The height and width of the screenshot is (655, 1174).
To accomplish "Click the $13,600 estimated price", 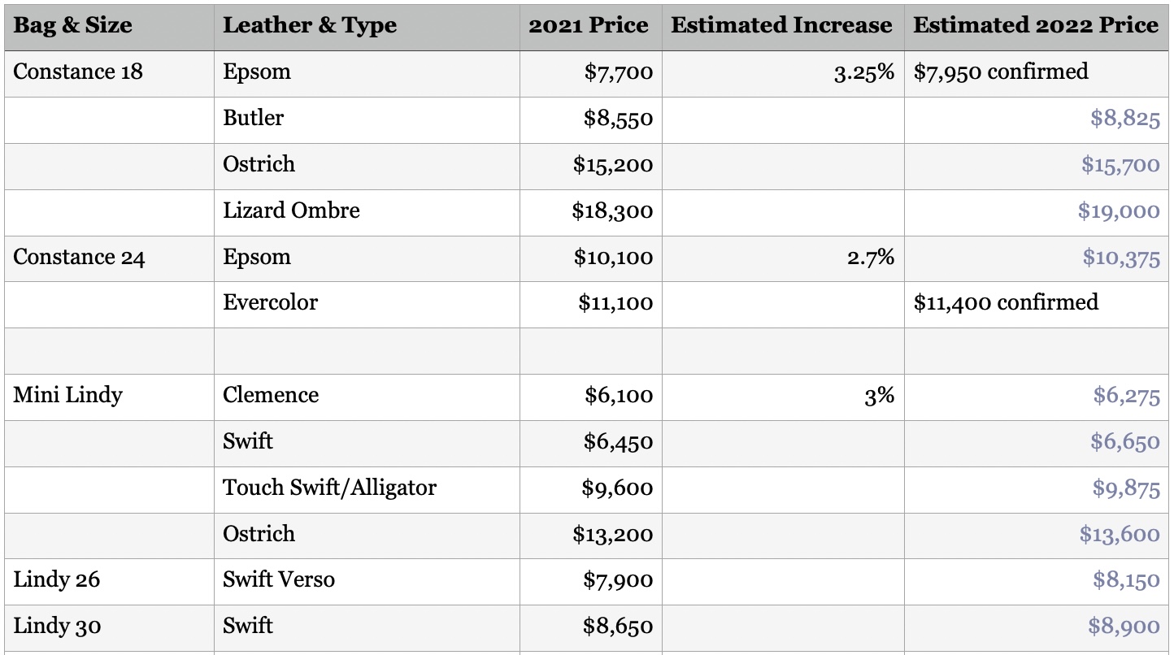I will click(x=1120, y=534).
